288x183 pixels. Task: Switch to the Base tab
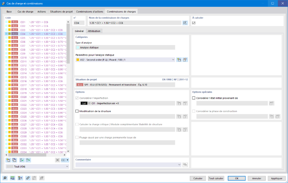(x=9, y=12)
